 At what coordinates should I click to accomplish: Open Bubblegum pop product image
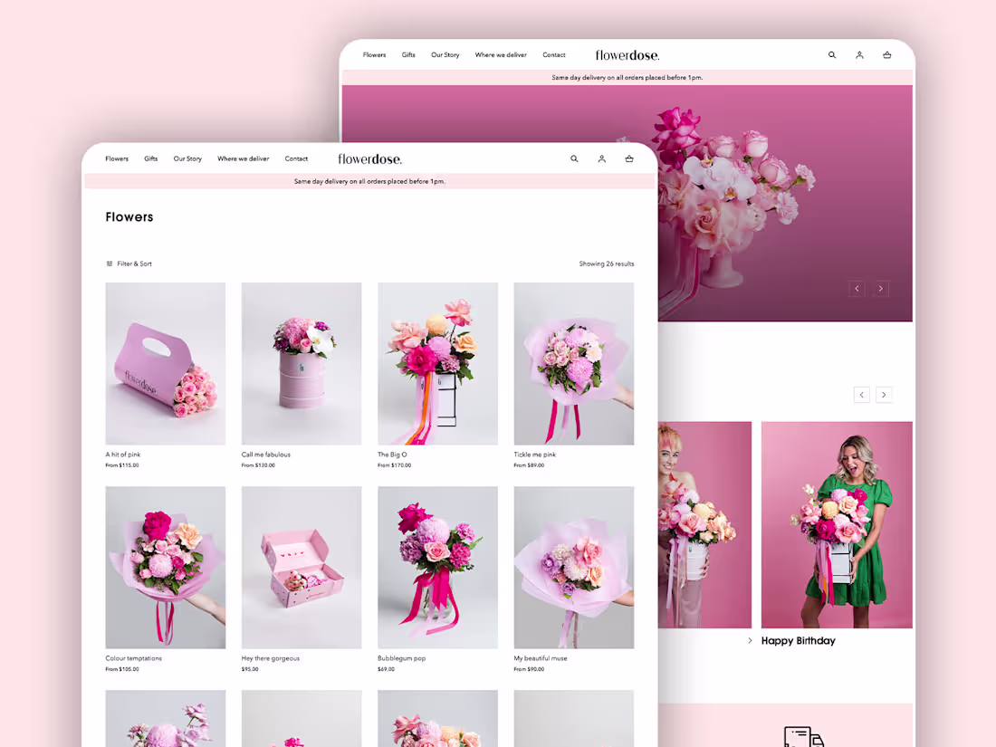pos(437,567)
